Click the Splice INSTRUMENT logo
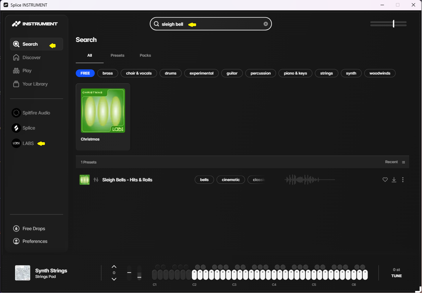422x293 pixels. pos(35,24)
